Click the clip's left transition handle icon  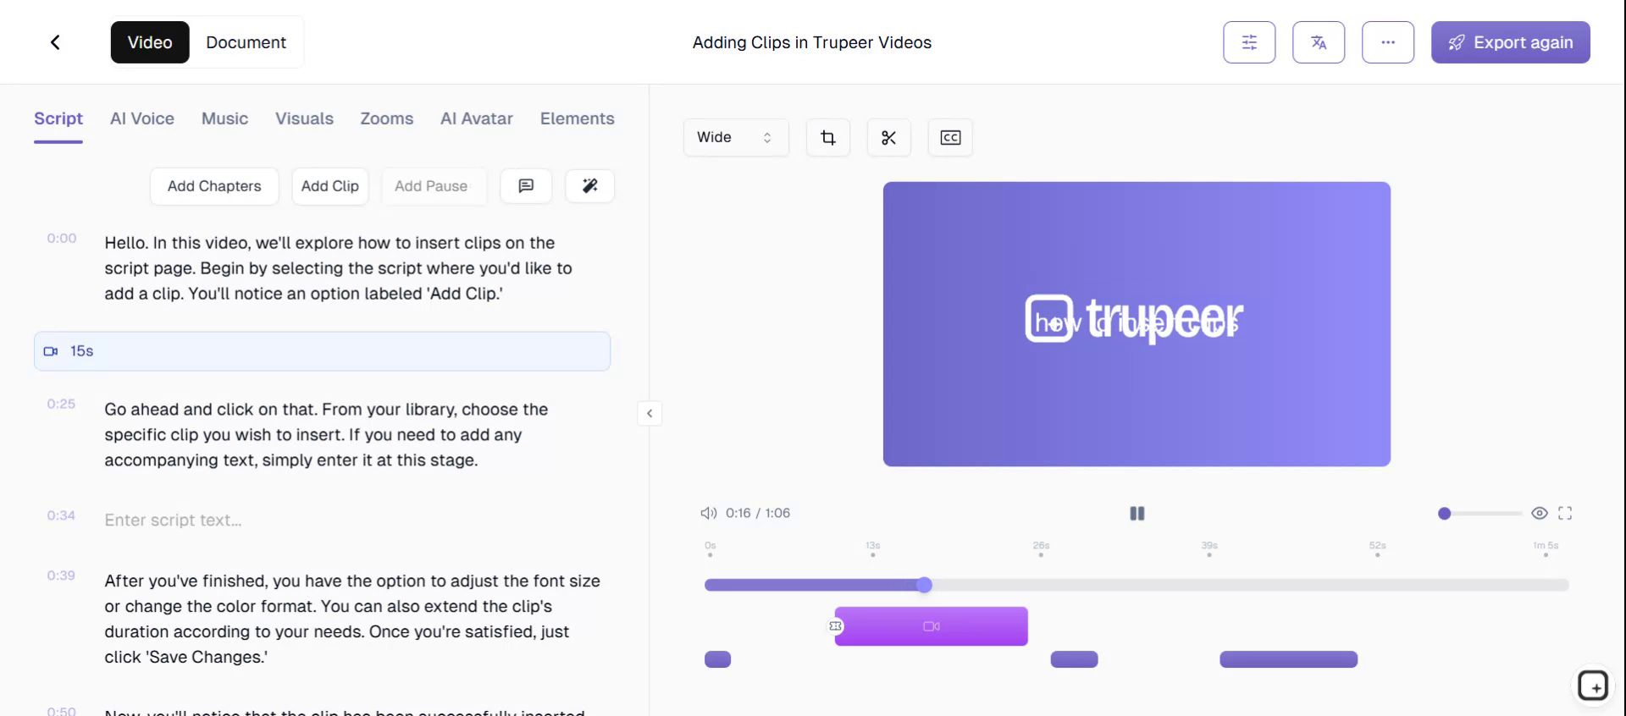(836, 626)
